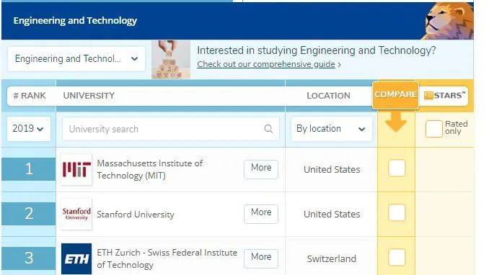Click the lion mascot graphic
Image resolution: width=489 pixels, height=275 pixels.
(448, 21)
